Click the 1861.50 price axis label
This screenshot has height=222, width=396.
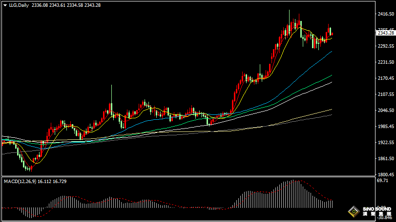(385, 159)
